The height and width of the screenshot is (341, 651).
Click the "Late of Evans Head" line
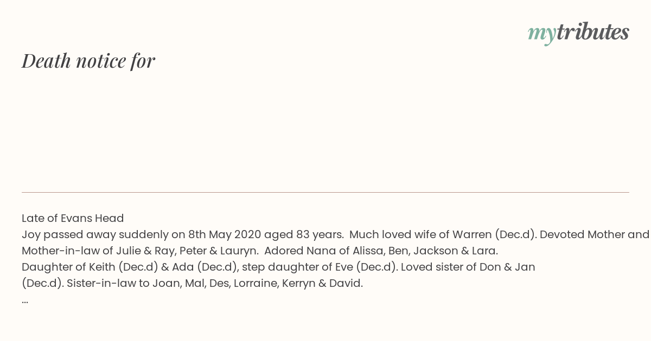tap(73, 218)
